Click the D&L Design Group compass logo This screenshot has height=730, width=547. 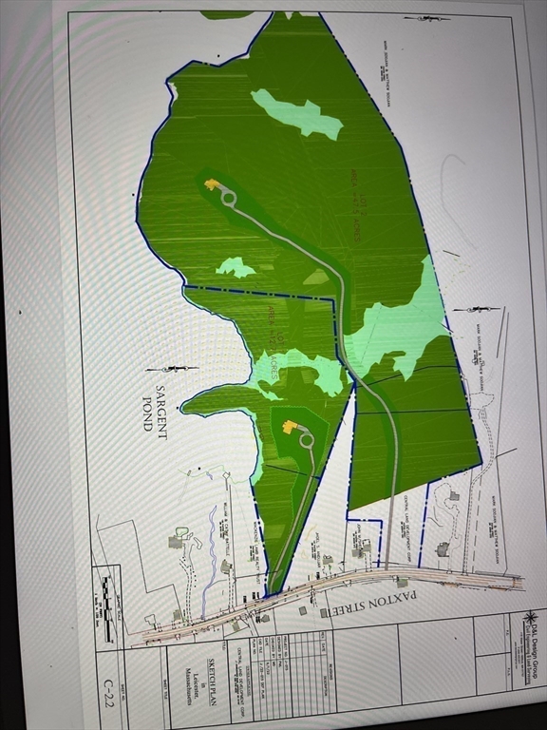[529, 619]
